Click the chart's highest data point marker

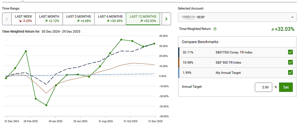(x=121, y=40)
